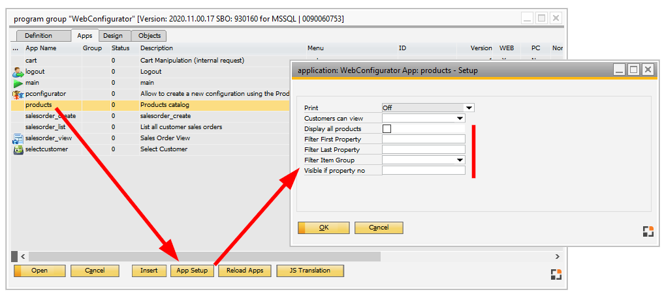
Task: Click the Reload Apps button
Action: (x=245, y=271)
